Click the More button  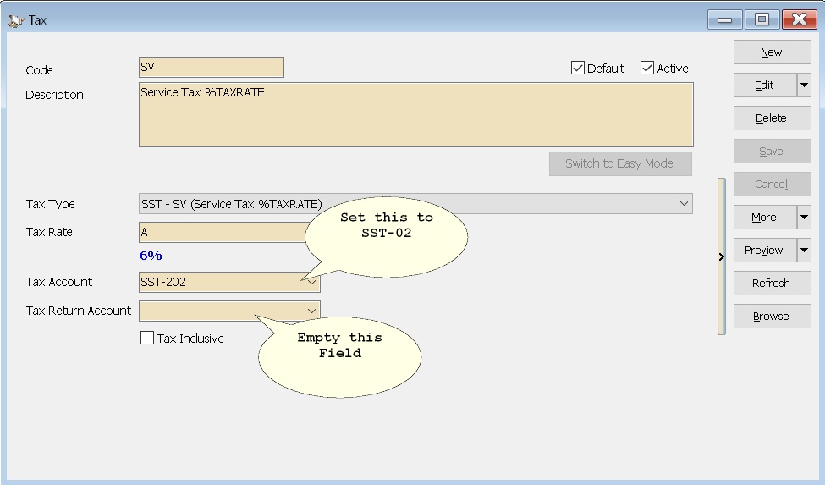[764, 218]
